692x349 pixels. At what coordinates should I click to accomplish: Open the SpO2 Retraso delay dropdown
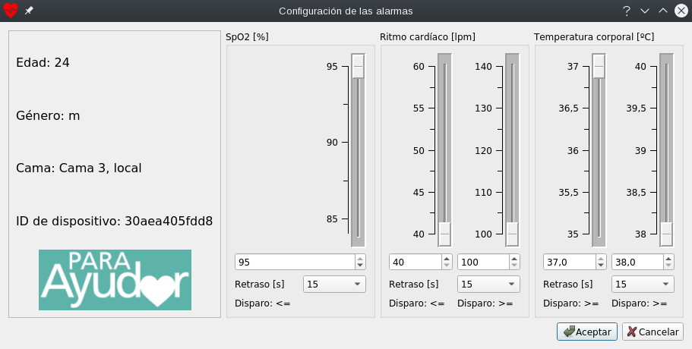pos(334,284)
